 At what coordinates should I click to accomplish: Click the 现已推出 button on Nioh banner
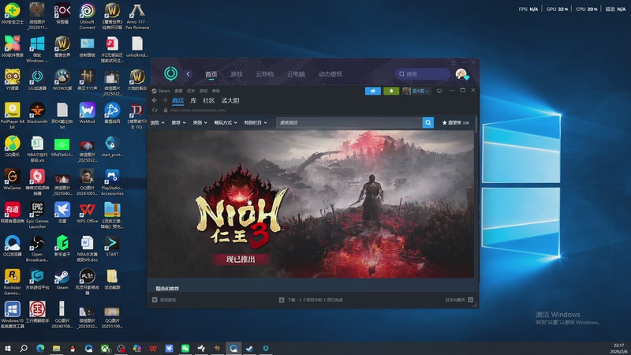click(x=241, y=260)
